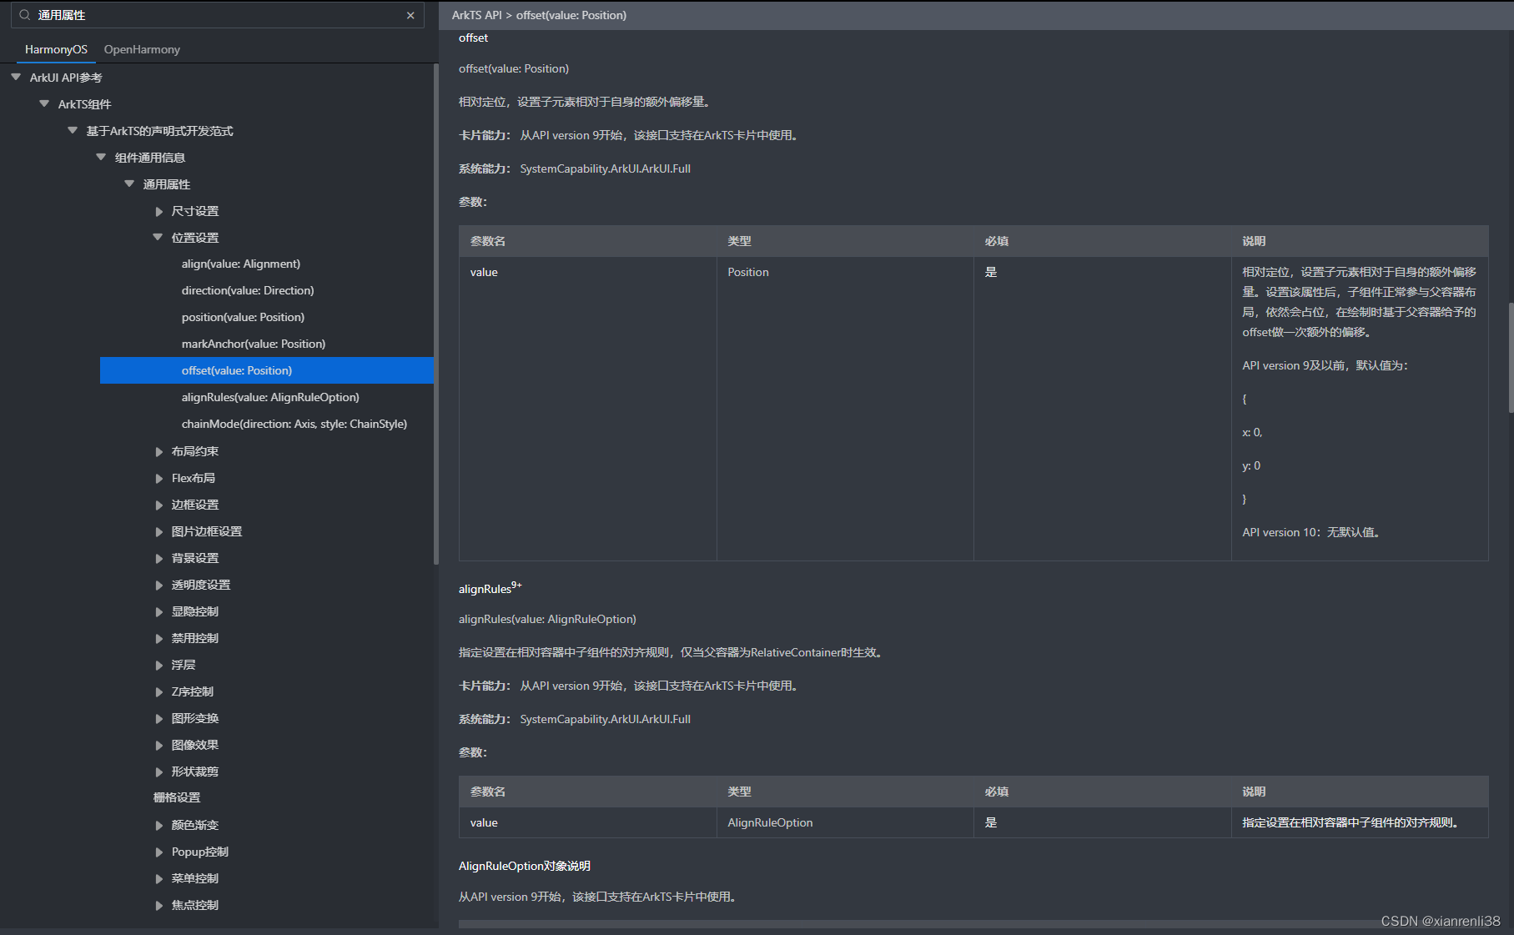Open align(value: Alignment) in the tree
Viewport: 1514px width, 935px height.
click(241, 264)
